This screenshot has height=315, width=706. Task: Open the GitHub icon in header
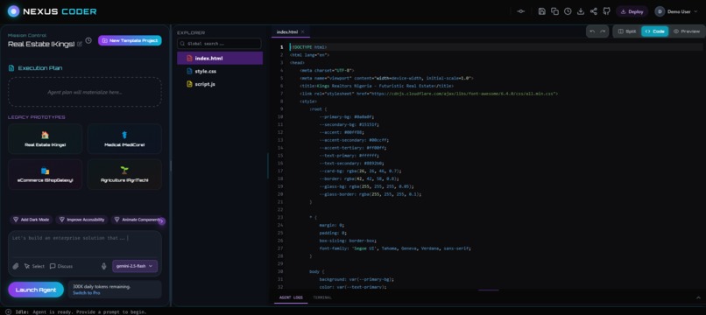(x=606, y=11)
